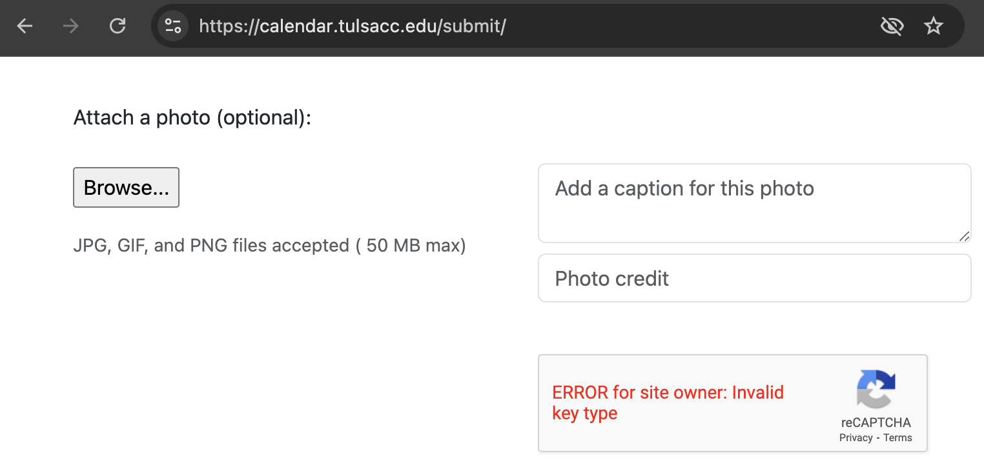The height and width of the screenshot is (467, 984).
Task: Click the crossed-out eye icon in address bar
Action: pyautogui.click(x=892, y=26)
